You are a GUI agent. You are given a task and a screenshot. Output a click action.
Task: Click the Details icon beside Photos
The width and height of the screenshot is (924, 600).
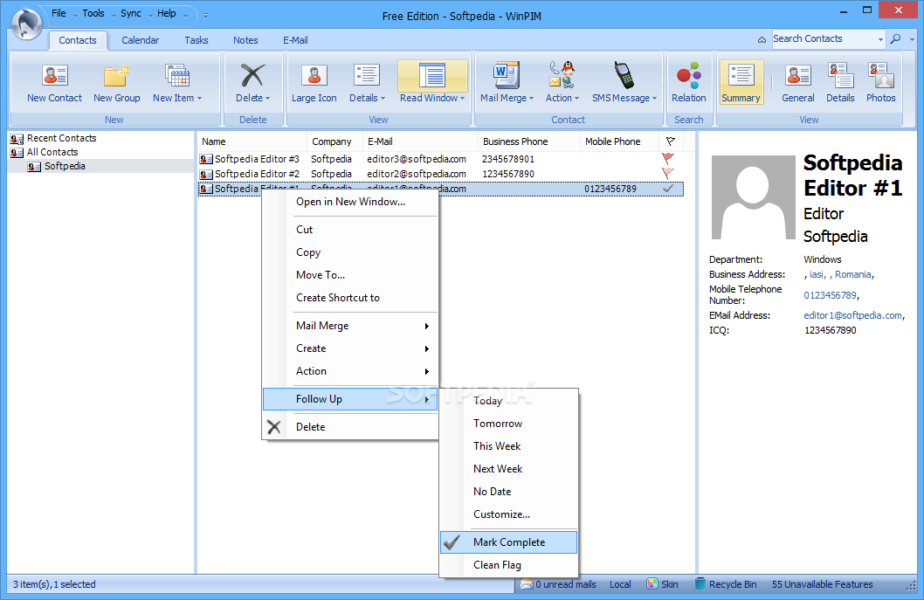(x=840, y=75)
